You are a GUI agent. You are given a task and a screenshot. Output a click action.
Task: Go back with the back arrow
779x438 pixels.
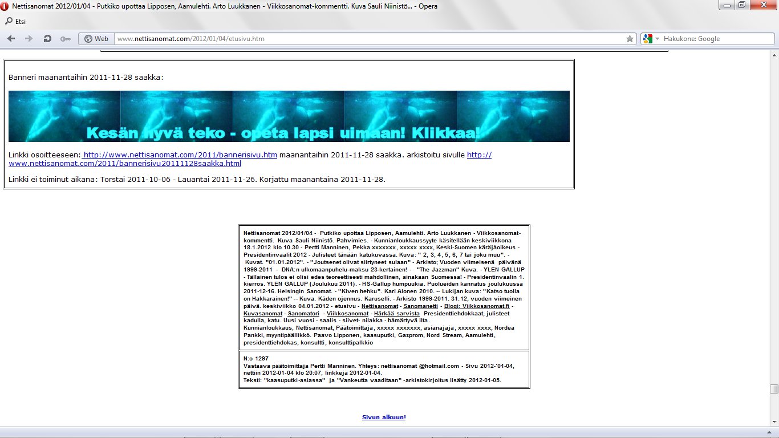tap(11, 39)
